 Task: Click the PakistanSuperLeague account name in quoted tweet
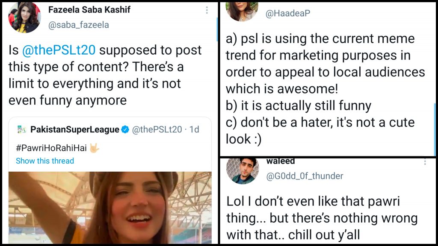click(x=75, y=129)
